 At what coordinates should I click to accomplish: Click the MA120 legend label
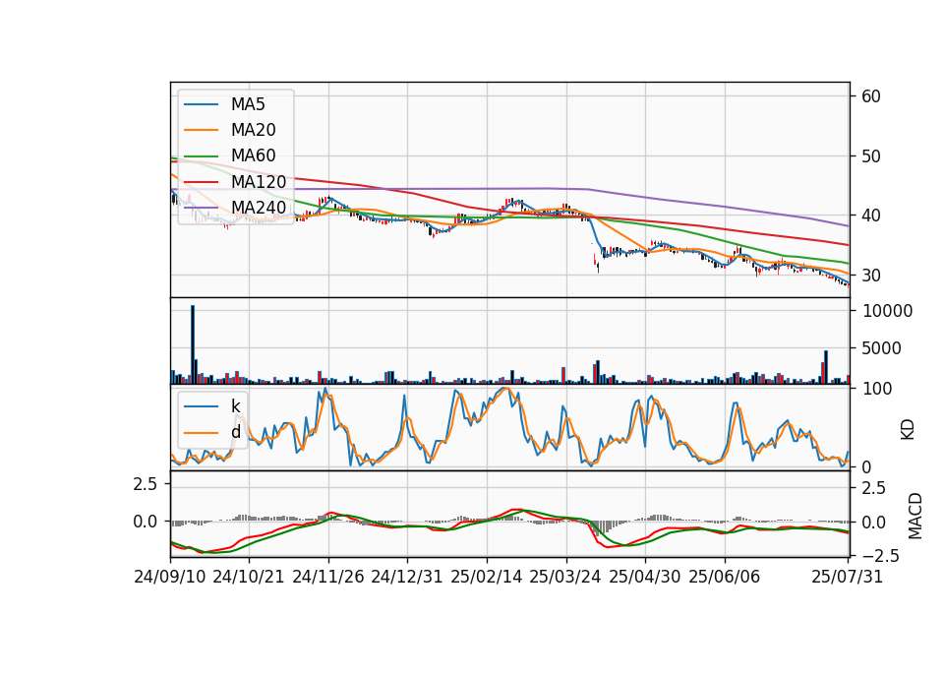pos(259,181)
